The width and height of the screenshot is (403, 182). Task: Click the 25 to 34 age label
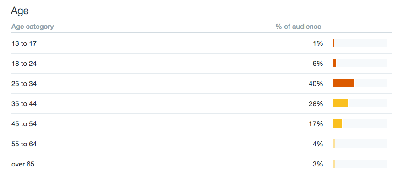[x=24, y=83]
